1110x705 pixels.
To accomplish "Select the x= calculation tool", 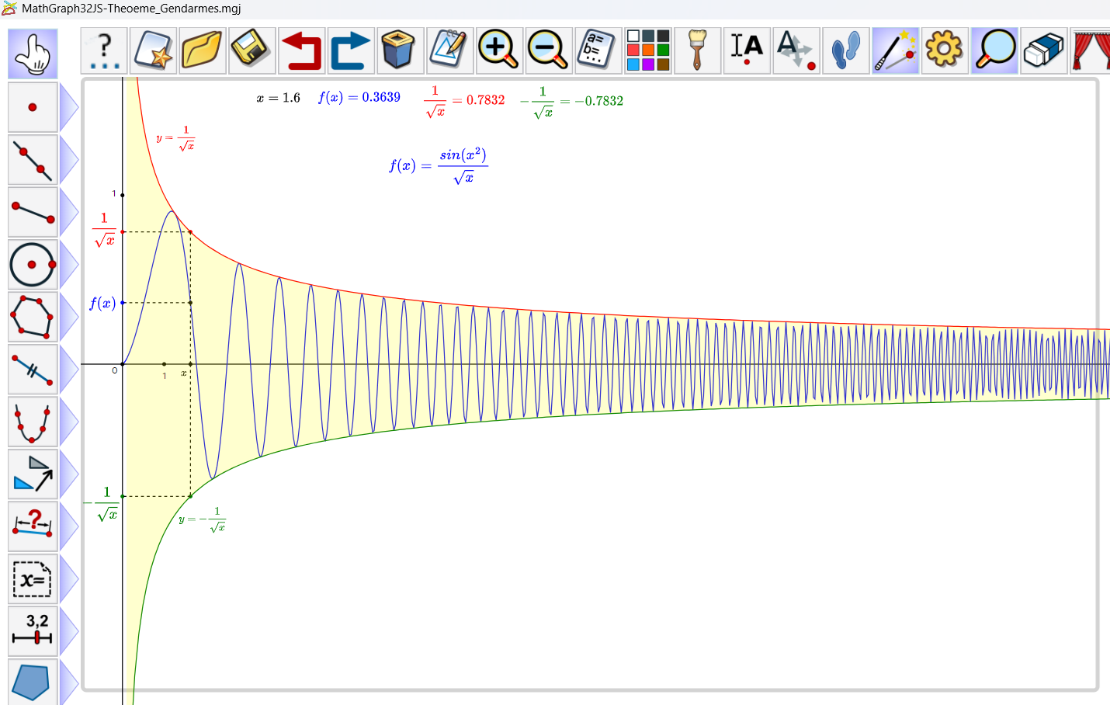I will [x=33, y=579].
